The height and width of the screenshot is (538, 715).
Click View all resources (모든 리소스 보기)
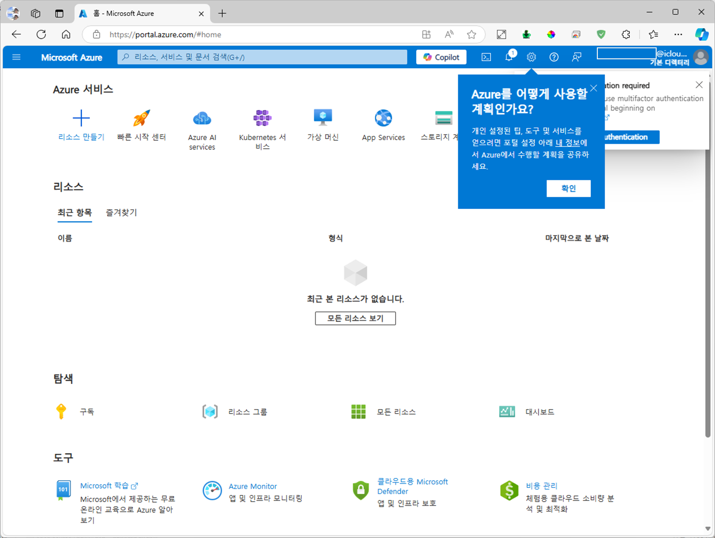(x=355, y=318)
